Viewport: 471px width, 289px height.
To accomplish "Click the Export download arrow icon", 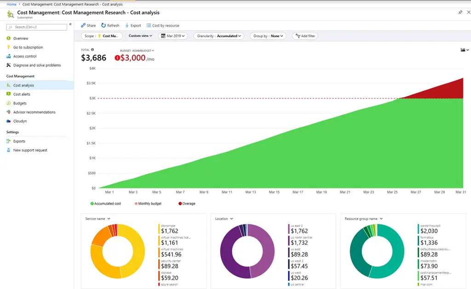I will [x=127, y=25].
